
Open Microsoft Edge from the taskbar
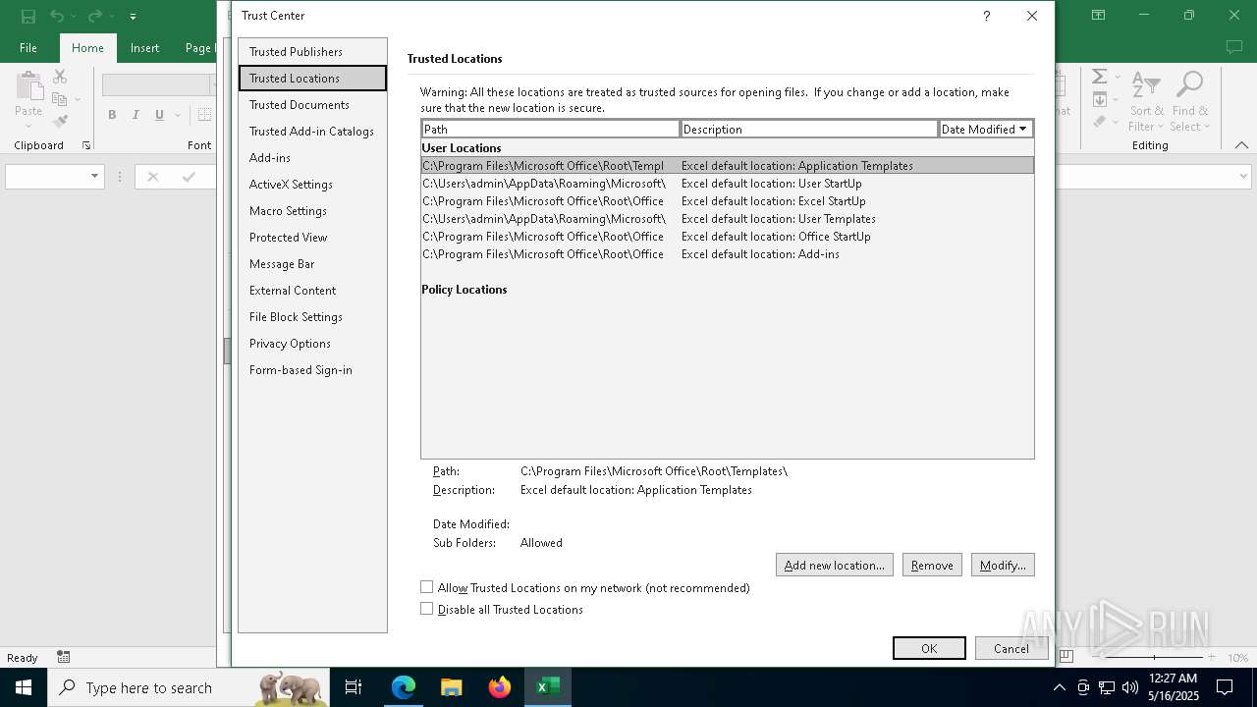(404, 687)
